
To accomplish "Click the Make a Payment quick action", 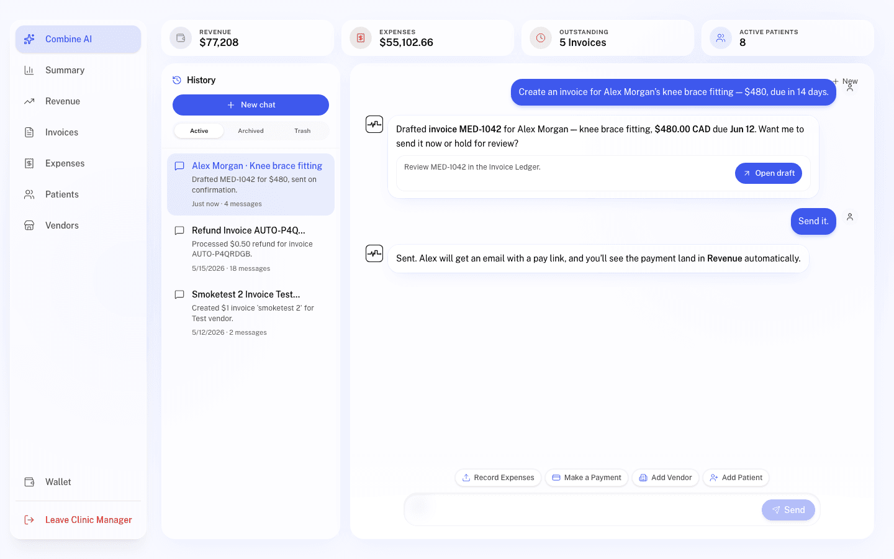I will [x=587, y=478].
